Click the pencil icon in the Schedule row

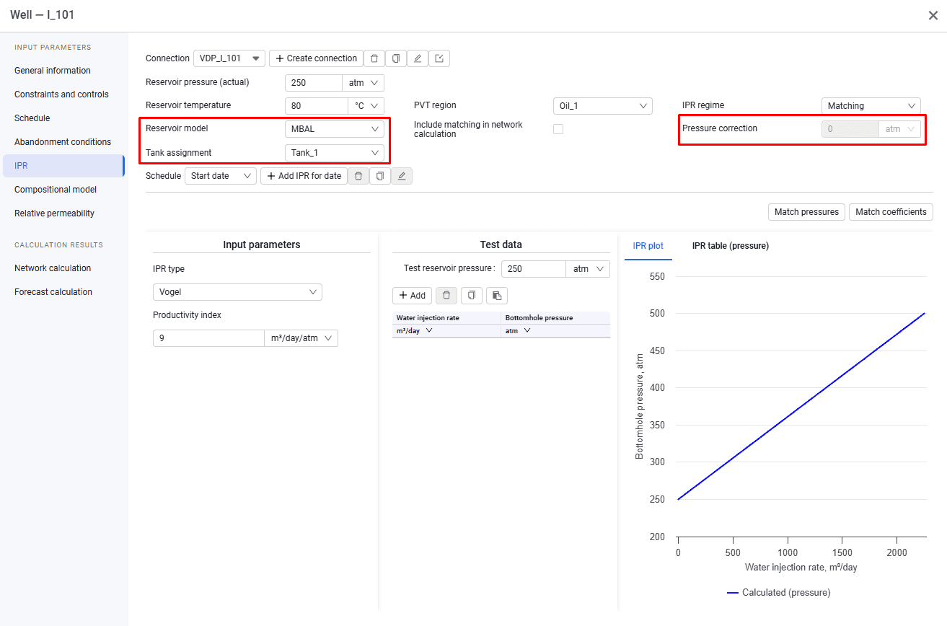pyautogui.click(x=402, y=176)
